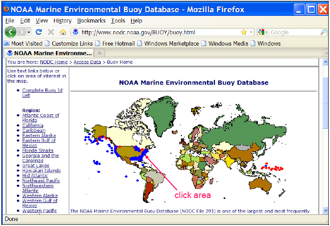Open the Western Pacific region link
This screenshot has width=330, height=226.
[x=39, y=211]
